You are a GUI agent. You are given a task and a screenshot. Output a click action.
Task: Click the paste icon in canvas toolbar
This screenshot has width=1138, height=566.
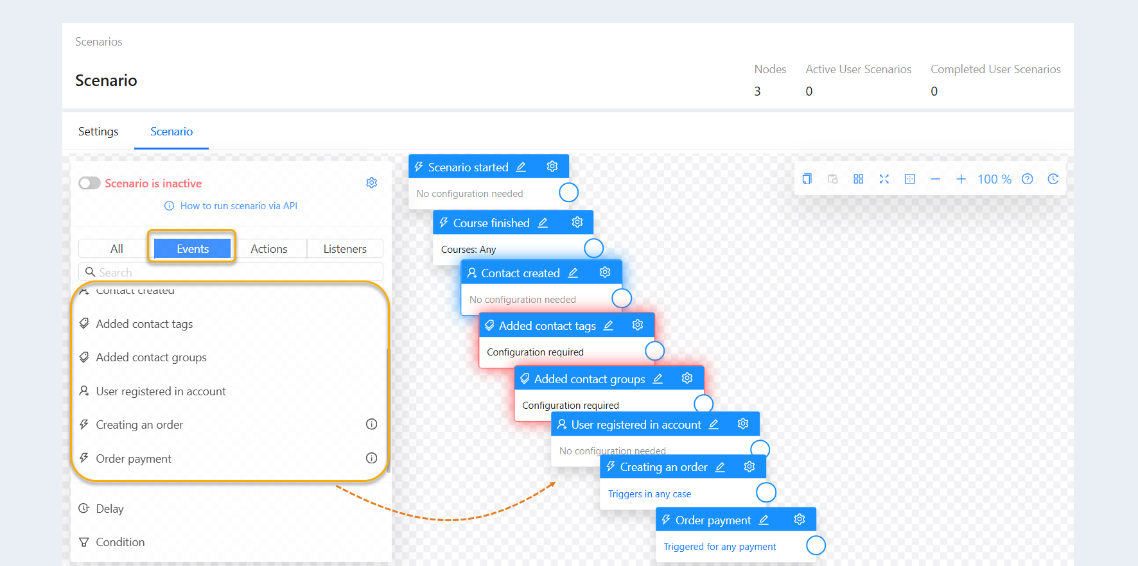coord(833,179)
